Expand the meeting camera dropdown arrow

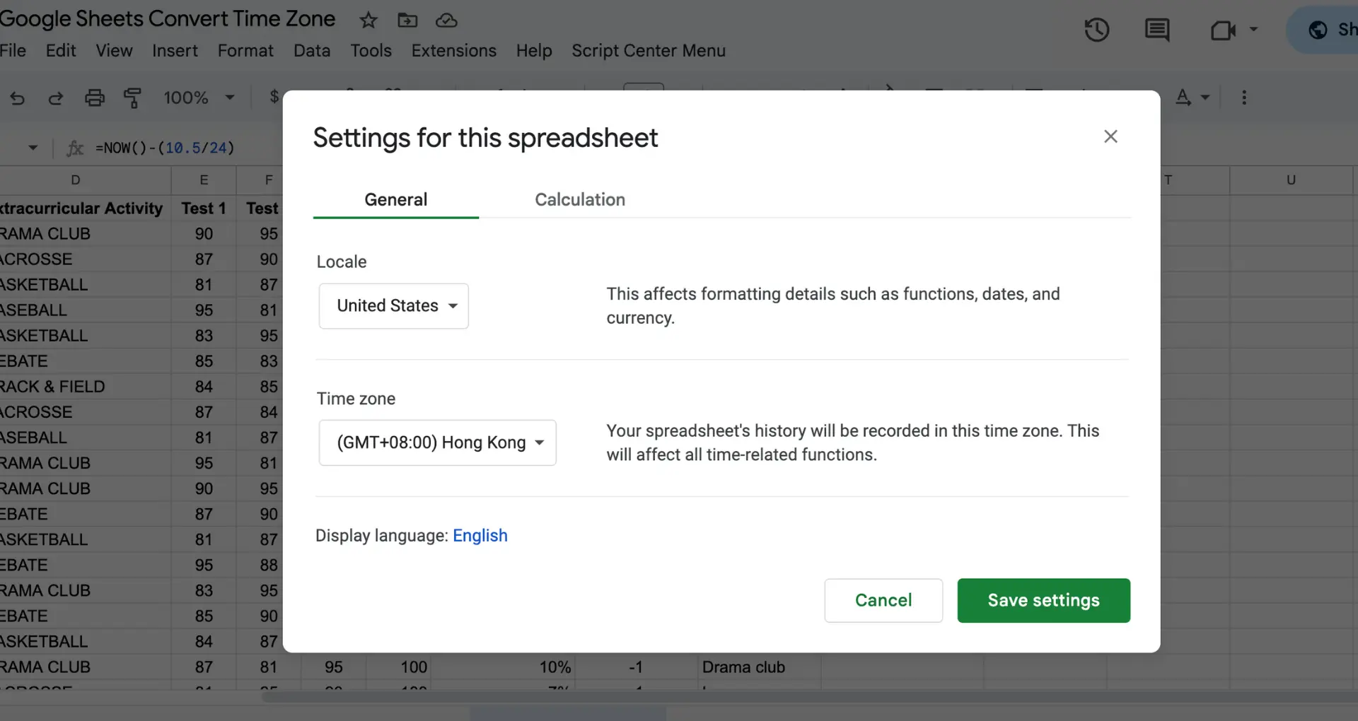click(x=1253, y=30)
